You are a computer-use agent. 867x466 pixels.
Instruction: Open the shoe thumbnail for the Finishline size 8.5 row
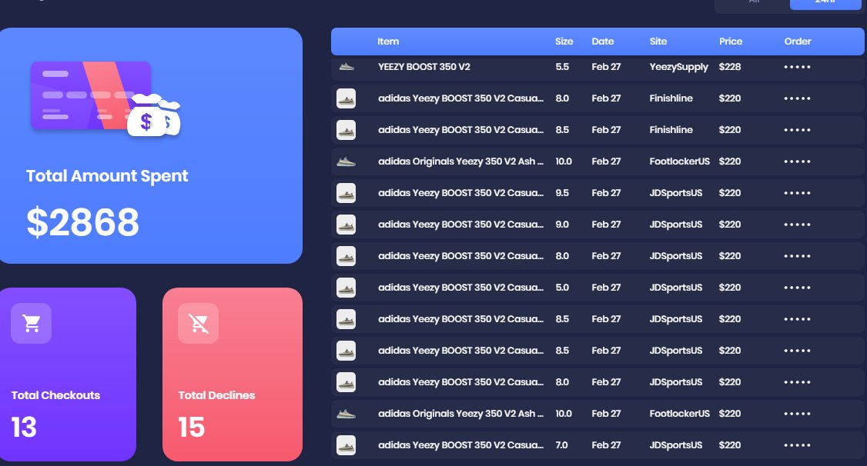pos(346,130)
